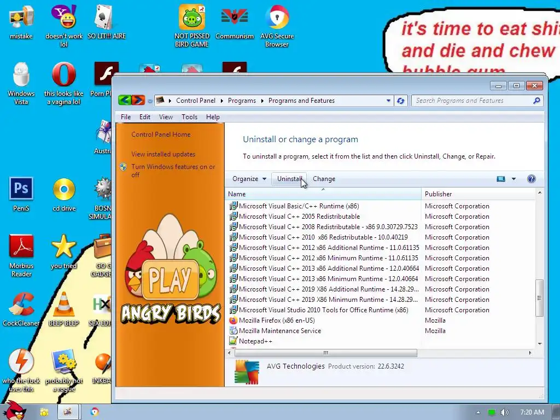Select Mozilla Maintenance Service row
Viewport: 560px width, 420px height.
point(381,331)
